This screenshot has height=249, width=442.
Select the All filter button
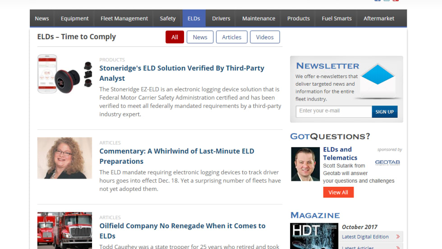pos(175,37)
